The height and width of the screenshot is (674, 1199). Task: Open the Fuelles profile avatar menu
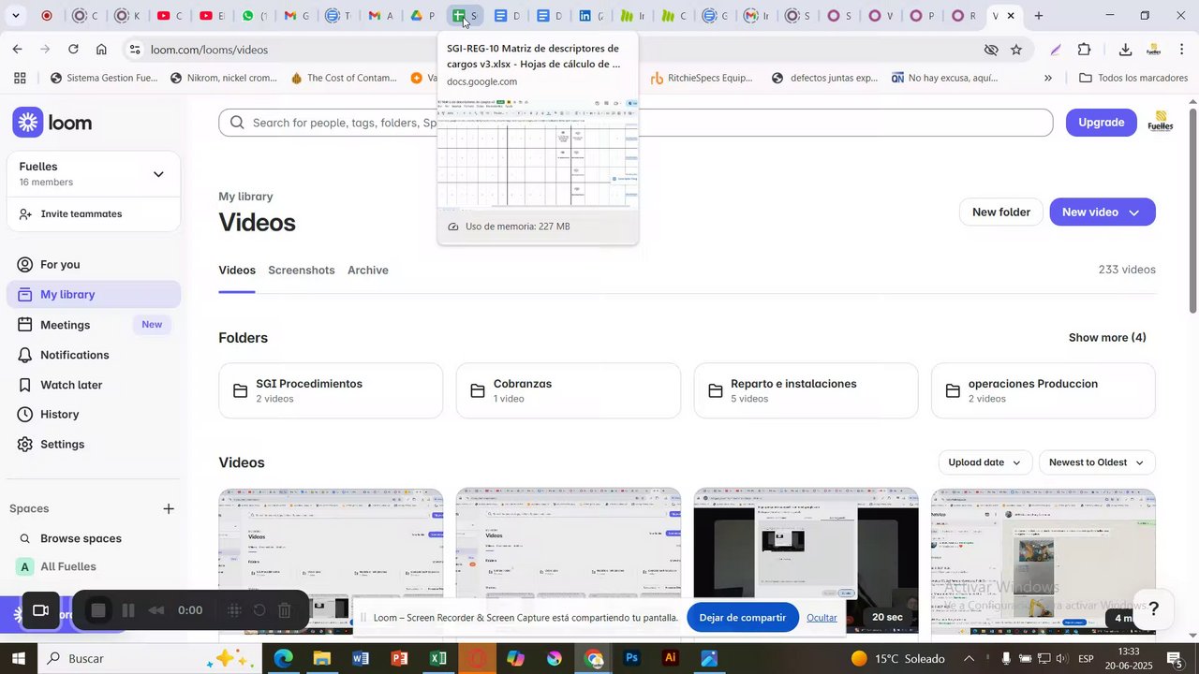pos(1161,123)
